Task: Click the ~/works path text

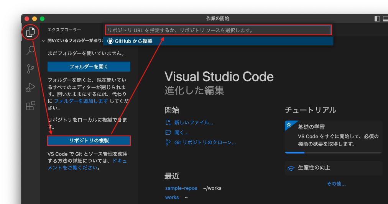Action: 212,188
